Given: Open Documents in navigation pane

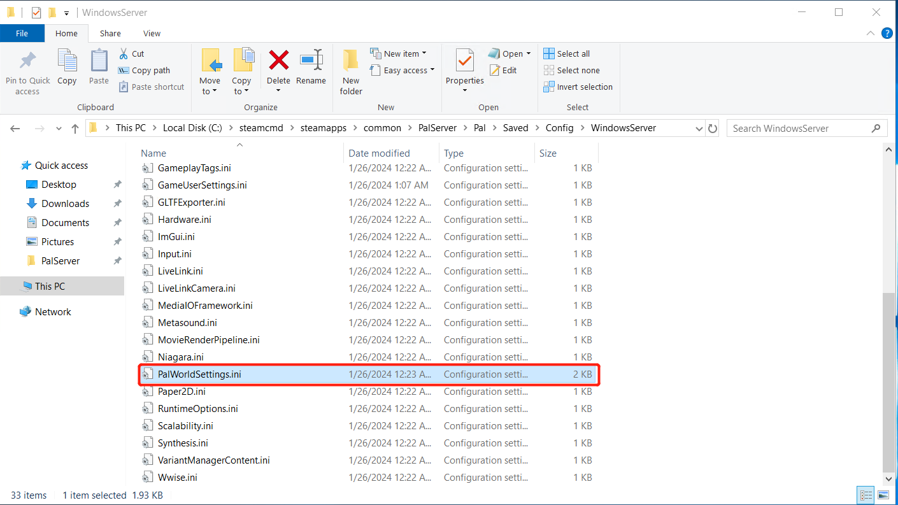Looking at the screenshot, I should pyautogui.click(x=65, y=223).
